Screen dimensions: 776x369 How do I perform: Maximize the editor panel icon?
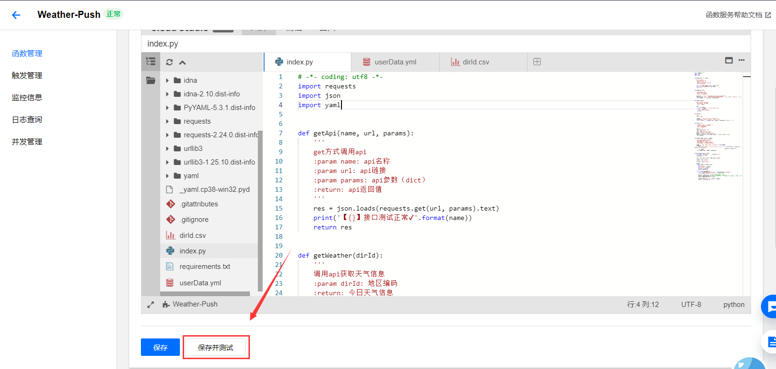click(729, 60)
